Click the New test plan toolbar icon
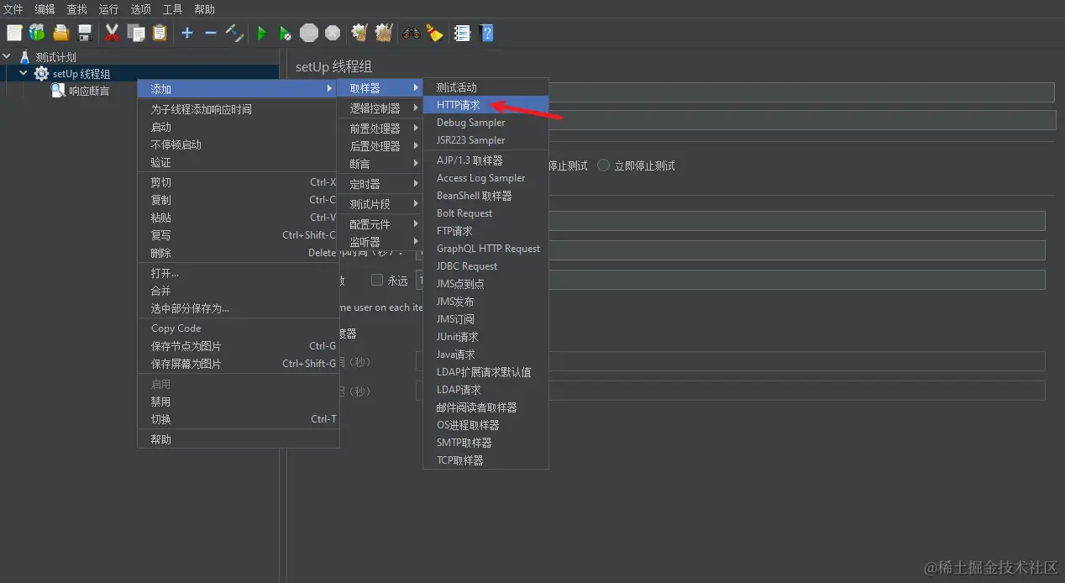The image size is (1065, 583). click(x=14, y=33)
